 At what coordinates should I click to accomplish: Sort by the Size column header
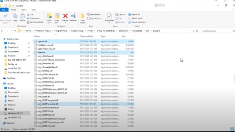(124, 36)
